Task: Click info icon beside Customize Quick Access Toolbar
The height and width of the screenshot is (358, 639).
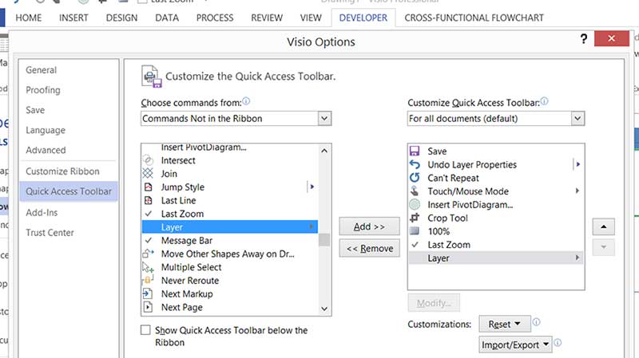Action: pyautogui.click(x=545, y=101)
